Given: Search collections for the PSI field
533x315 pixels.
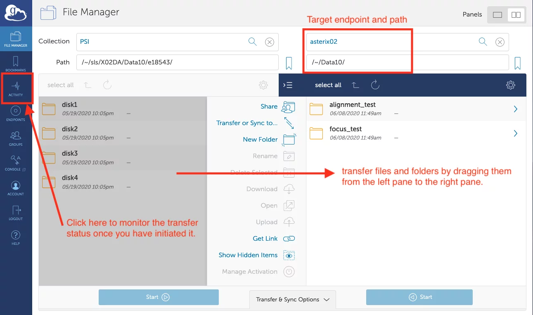Looking at the screenshot, I should (253, 41).
